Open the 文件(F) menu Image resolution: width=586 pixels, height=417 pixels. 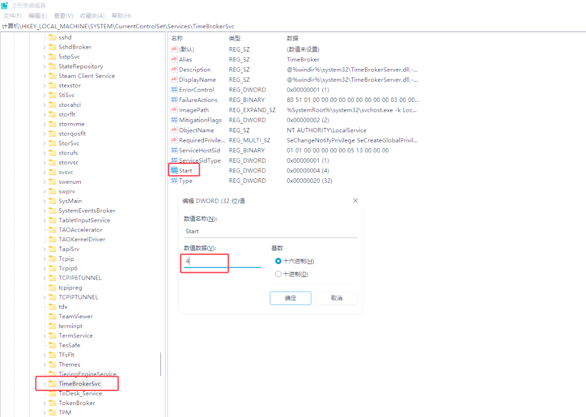(12, 16)
